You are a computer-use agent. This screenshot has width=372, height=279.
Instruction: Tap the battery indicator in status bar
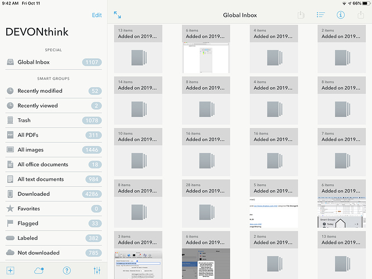tap(366, 3)
